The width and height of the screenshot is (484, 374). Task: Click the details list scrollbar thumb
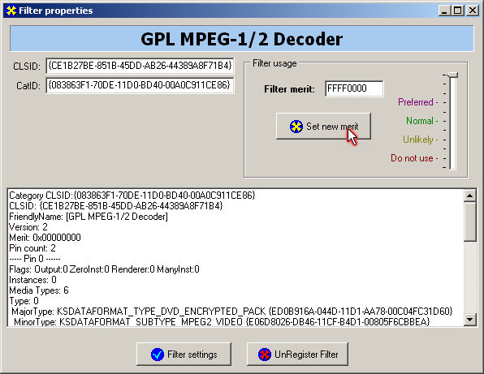click(x=470, y=221)
